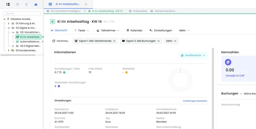Open the Veröffentlicht status dropdown
256x129 pixels.
tap(193, 56)
